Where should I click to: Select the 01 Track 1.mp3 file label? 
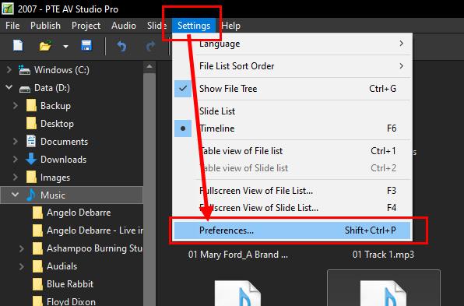tap(383, 255)
